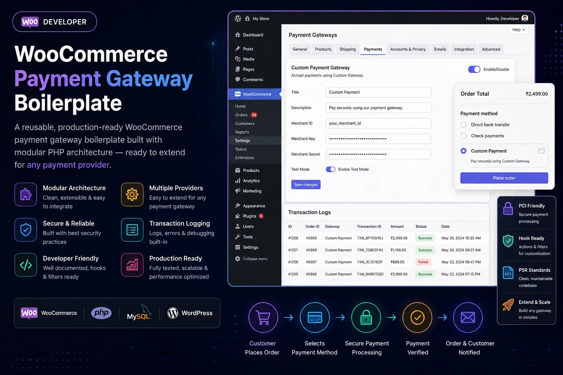Click the Description input field
Viewport: 563px width, 375px height.
click(x=378, y=108)
